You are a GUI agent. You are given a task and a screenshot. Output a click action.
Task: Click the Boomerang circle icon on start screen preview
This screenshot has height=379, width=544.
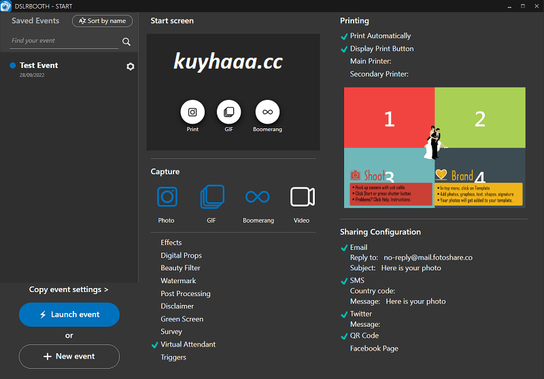click(267, 112)
